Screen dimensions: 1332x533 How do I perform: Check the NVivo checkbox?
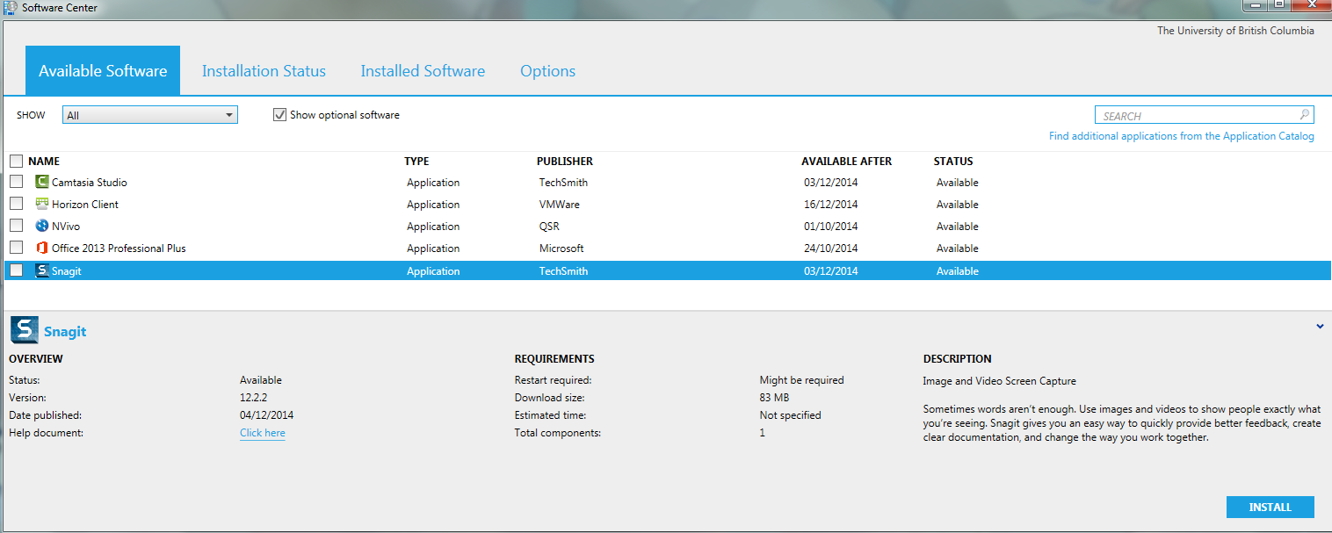click(16, 226)
